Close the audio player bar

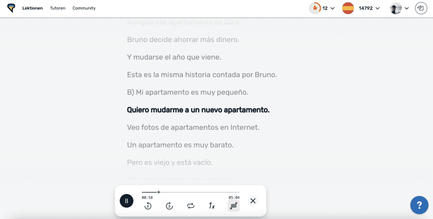[253, 201]
